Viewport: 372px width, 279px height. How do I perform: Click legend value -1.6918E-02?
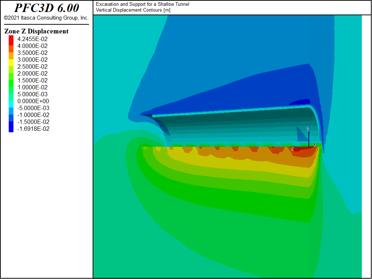click(33, 129)
